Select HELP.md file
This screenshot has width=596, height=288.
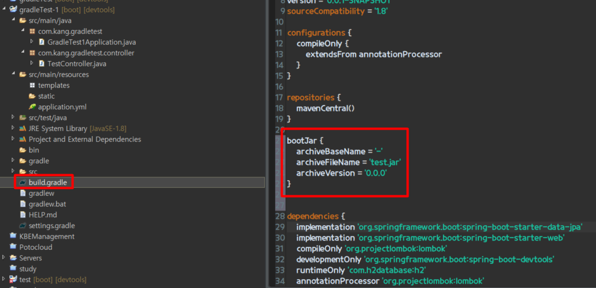[x=43, y=215]
